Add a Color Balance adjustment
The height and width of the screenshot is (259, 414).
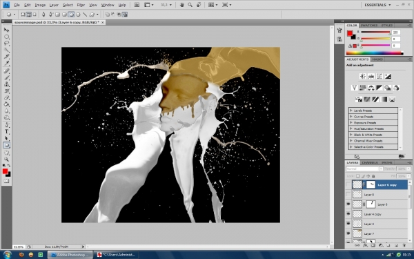(x=371, y=88)
